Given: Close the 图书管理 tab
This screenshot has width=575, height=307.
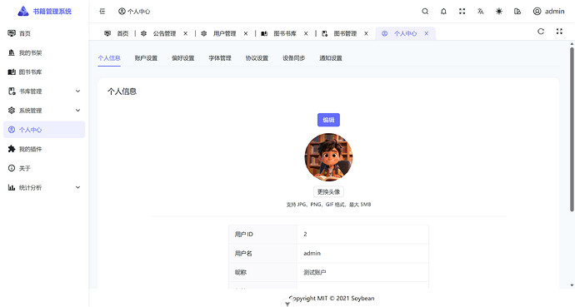Looking at the screenshot, I should pyautogui.click(x=366, y=33).
